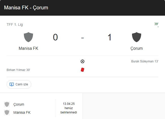Open the Canlı izle live stream button
This screenshot has width=165, height=119.
pos(19,84)
